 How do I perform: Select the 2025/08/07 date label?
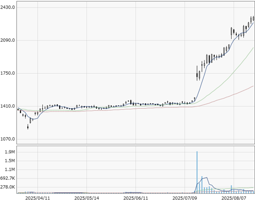(234, 198)
